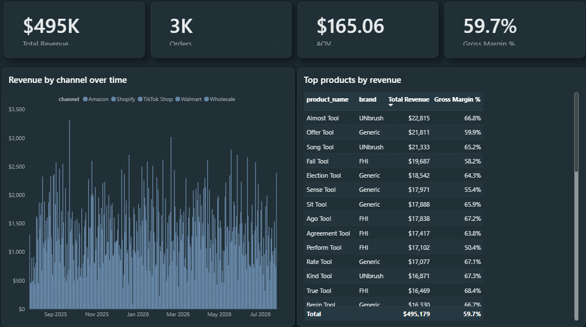Select the 'Rate Tool' product cell

(319, 262)
